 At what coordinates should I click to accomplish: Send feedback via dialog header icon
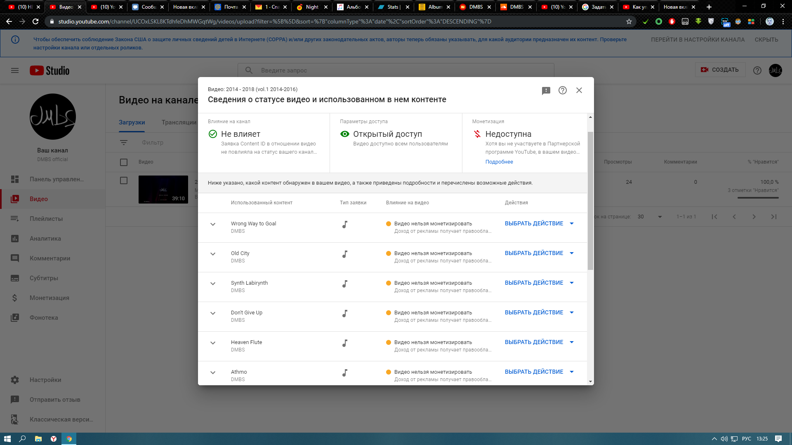(x=546, y=91)
